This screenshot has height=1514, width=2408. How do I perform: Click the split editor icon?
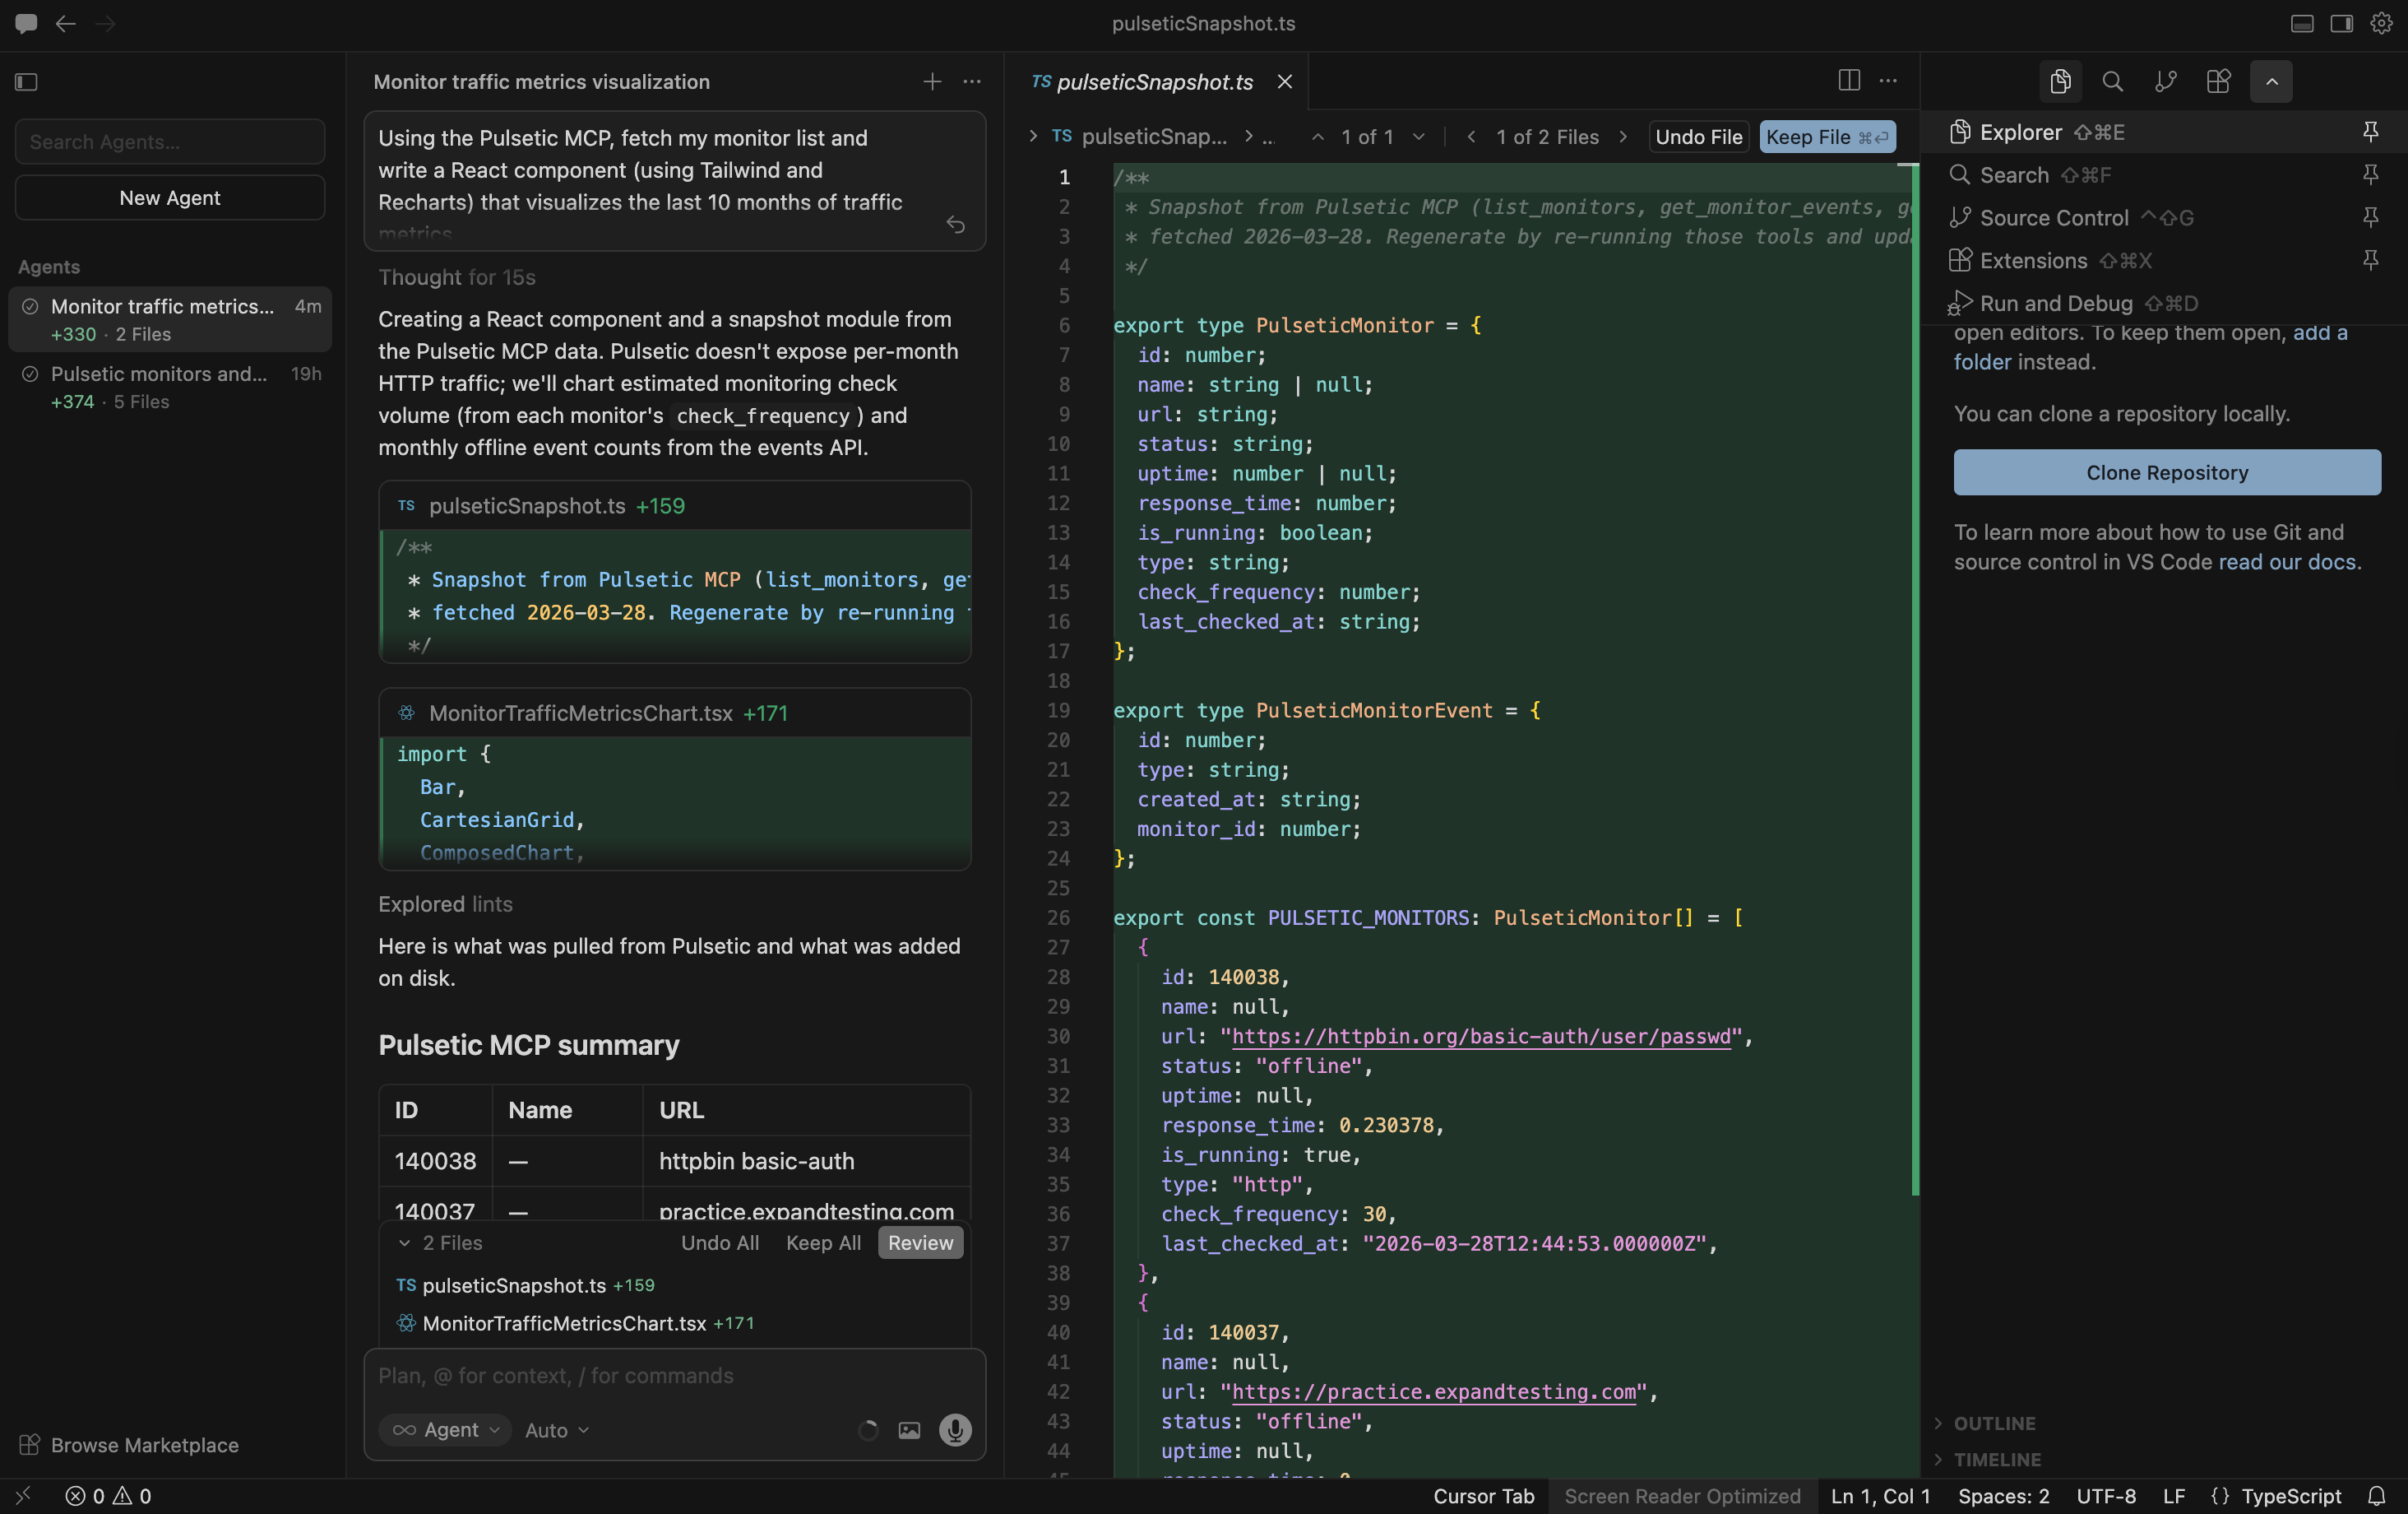point(1848,81)
